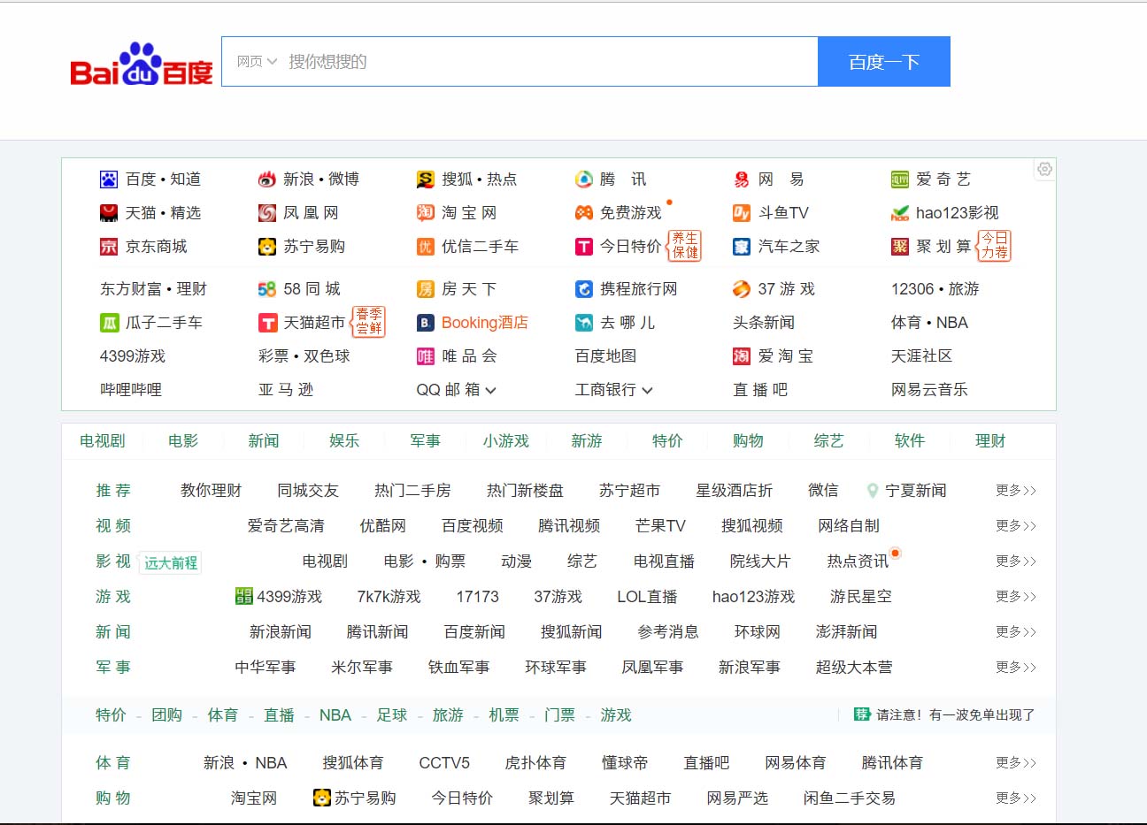Open the 网易云音乐 link
Viewport: 1147px width, 825px height.
929,390
